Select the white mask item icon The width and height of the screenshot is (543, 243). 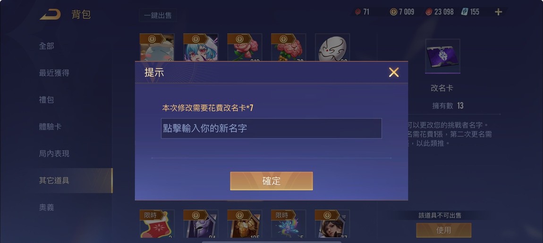click(332, 47)
